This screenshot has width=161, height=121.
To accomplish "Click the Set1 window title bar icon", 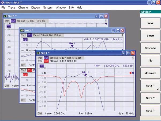I will (x=39, y=53).
